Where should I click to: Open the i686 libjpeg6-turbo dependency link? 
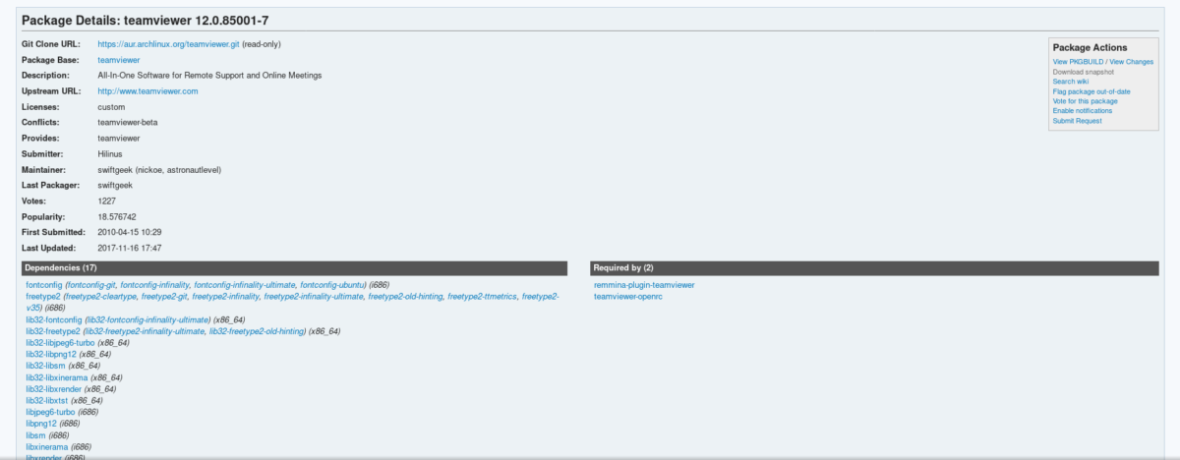[x=50, y=412]
